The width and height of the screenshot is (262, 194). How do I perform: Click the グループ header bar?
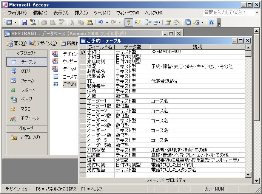click(27, 128)
